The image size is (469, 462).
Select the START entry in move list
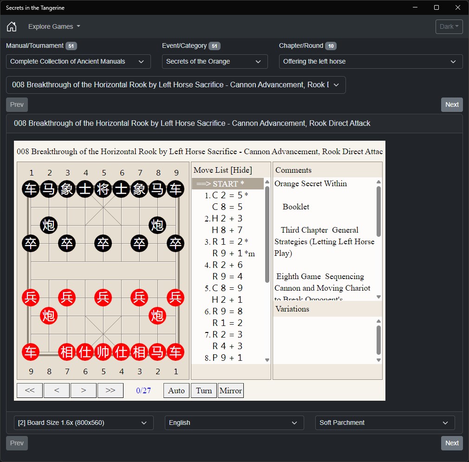coord(228,183)
